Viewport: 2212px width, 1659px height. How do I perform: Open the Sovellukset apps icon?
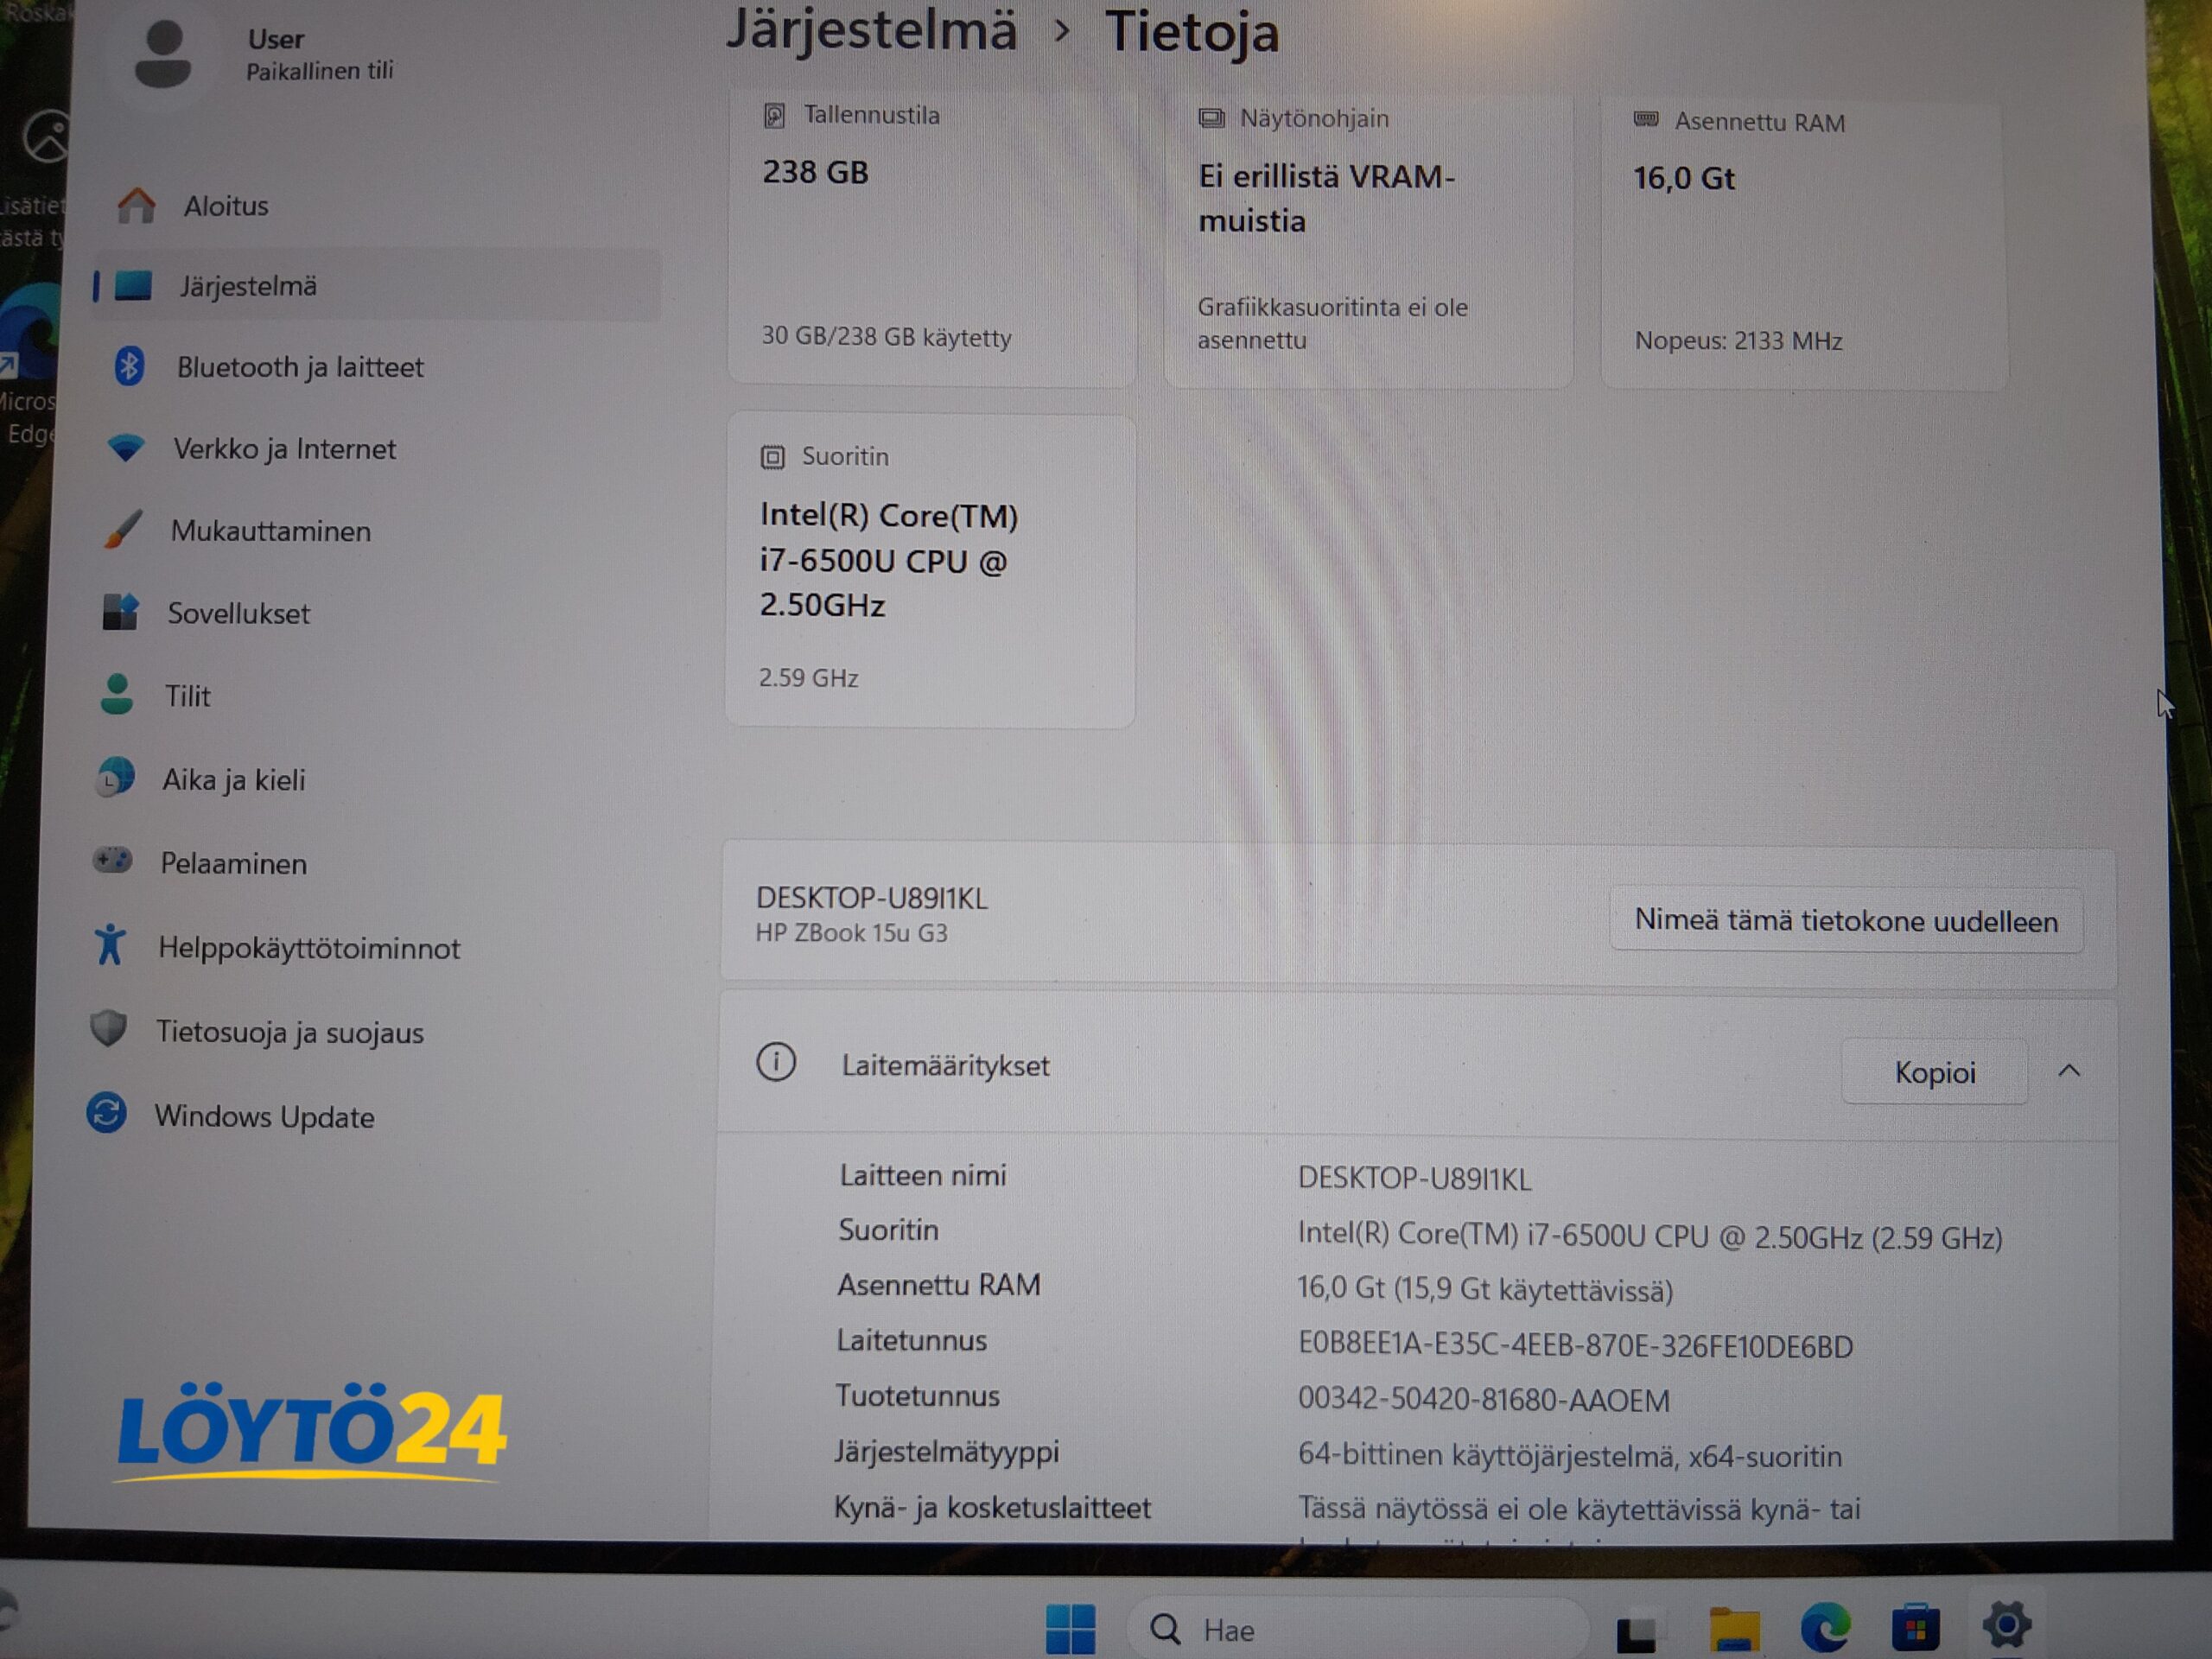pyautogui.click(x=120, y=612)
